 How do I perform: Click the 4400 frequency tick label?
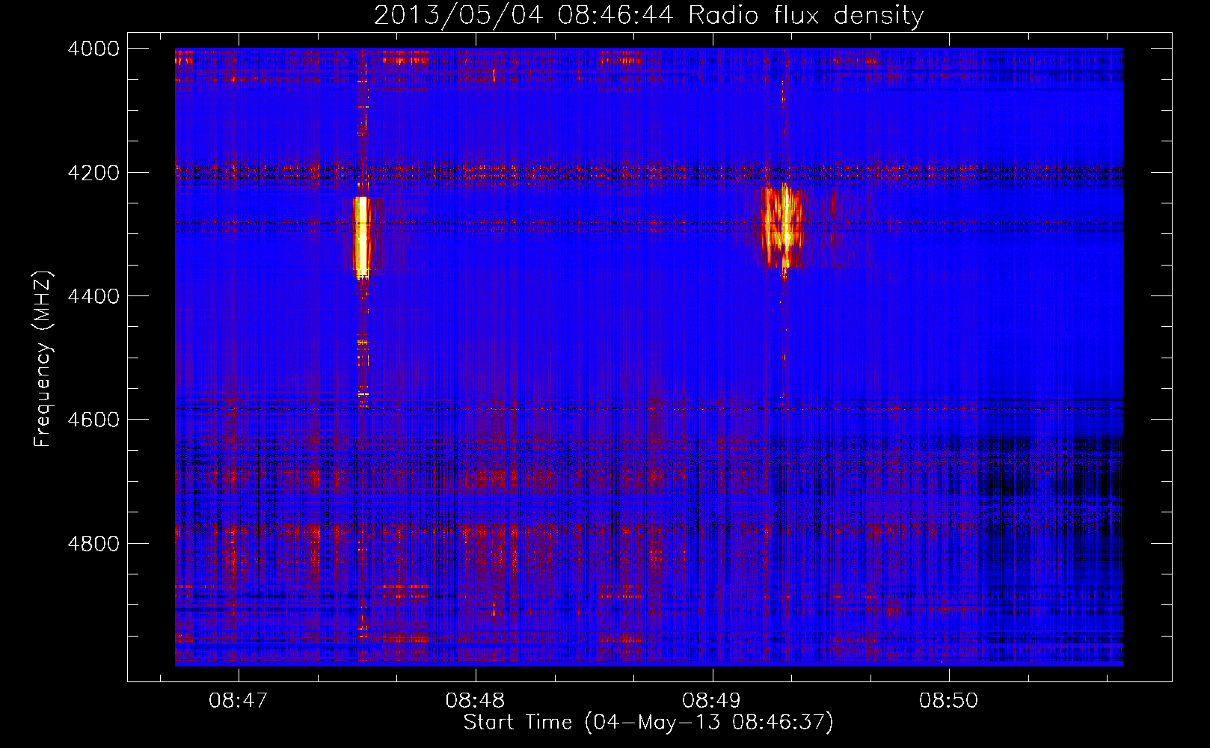point(93,296)
